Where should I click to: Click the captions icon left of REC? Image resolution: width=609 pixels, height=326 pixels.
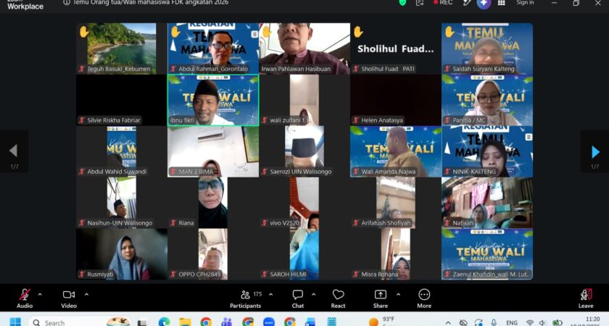pyautogui.click(x=420, y=2)
